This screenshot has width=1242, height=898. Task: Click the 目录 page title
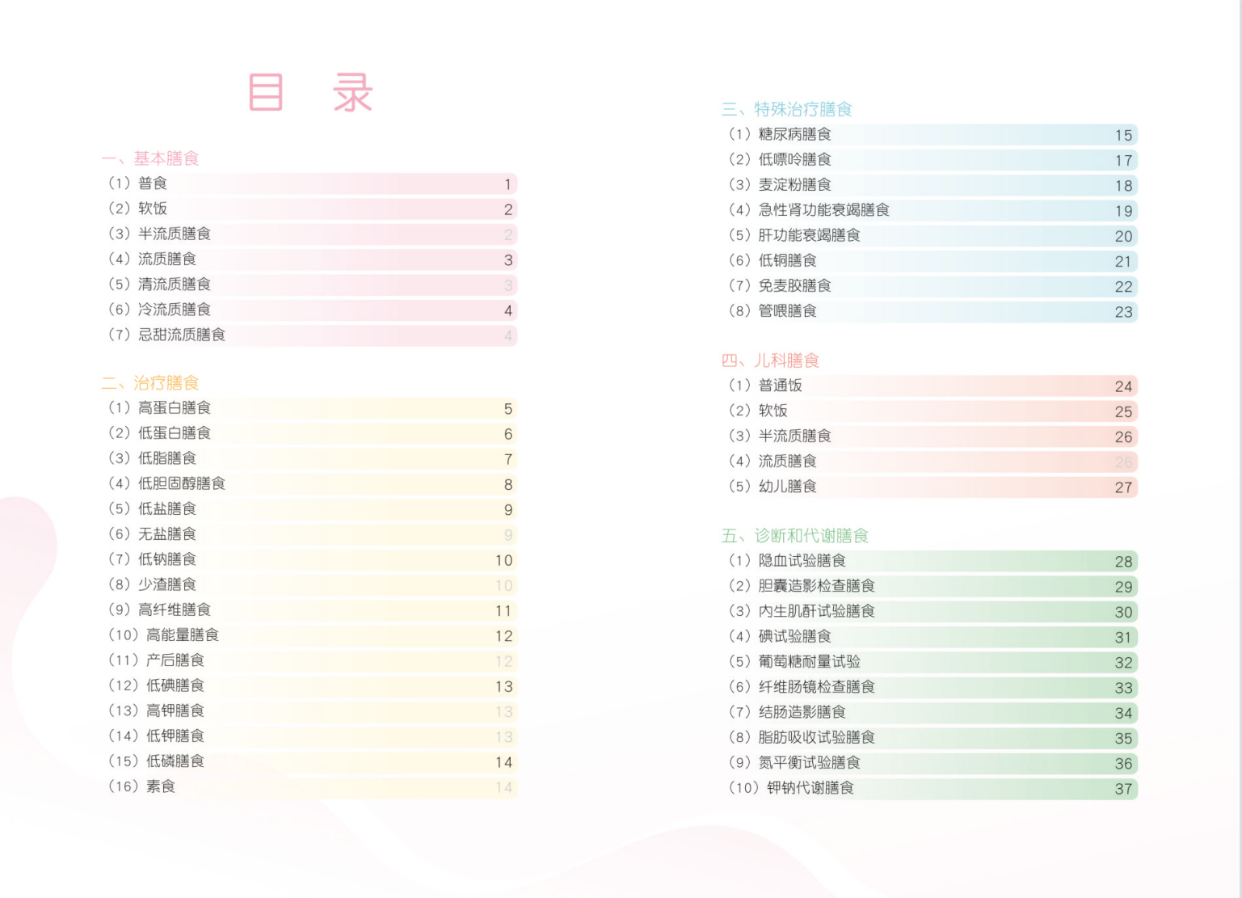(310, 92)
